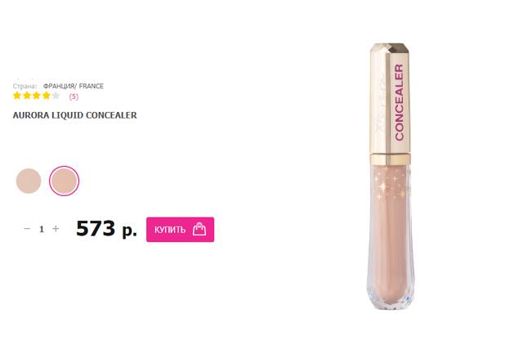Click the second yellow rating star
Screen dimensions: 523x349
(x=27, y=96)
